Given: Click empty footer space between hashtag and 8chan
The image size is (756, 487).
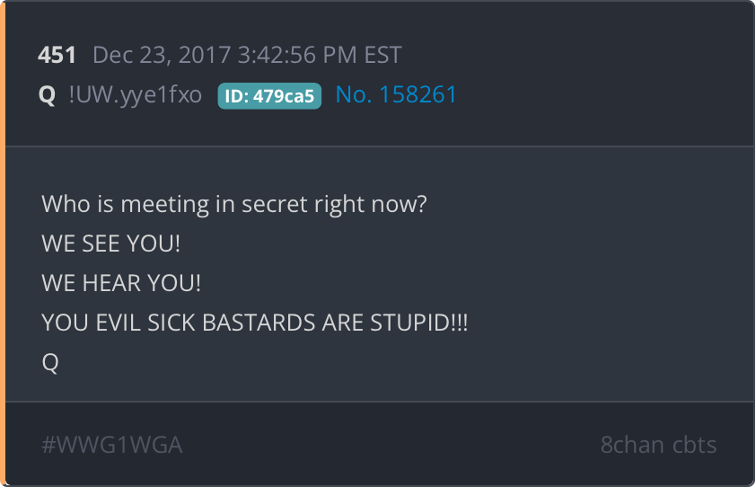Looking at the screenshot, I should click(391, 445).
